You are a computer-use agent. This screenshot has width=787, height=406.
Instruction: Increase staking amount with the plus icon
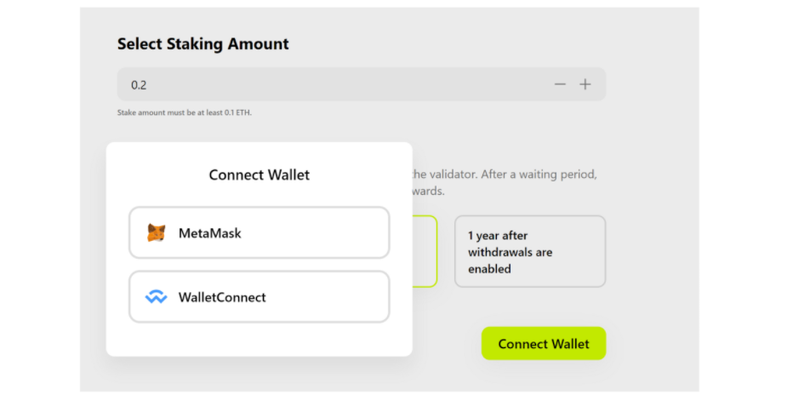pyautogui.click(x=585, y=84)
